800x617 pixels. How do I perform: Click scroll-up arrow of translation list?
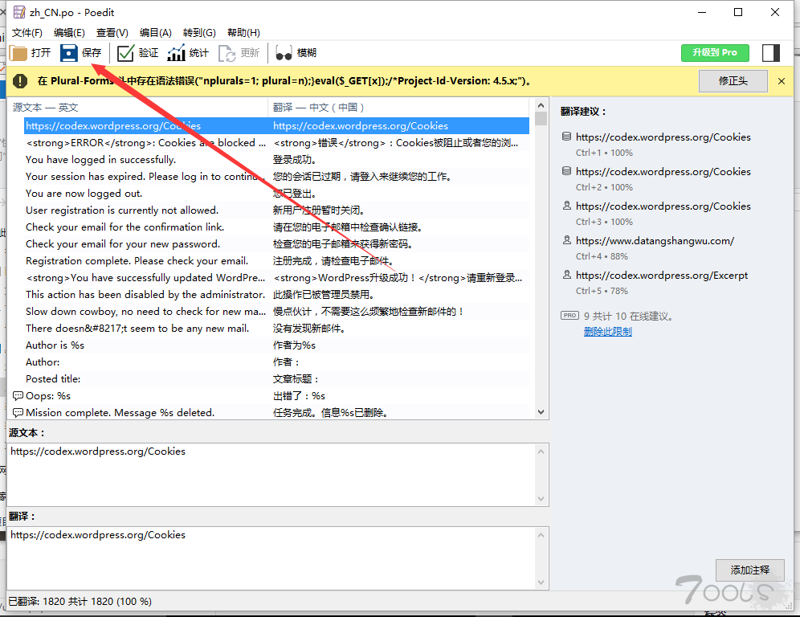pyautogui.click(x=541, y=105)
